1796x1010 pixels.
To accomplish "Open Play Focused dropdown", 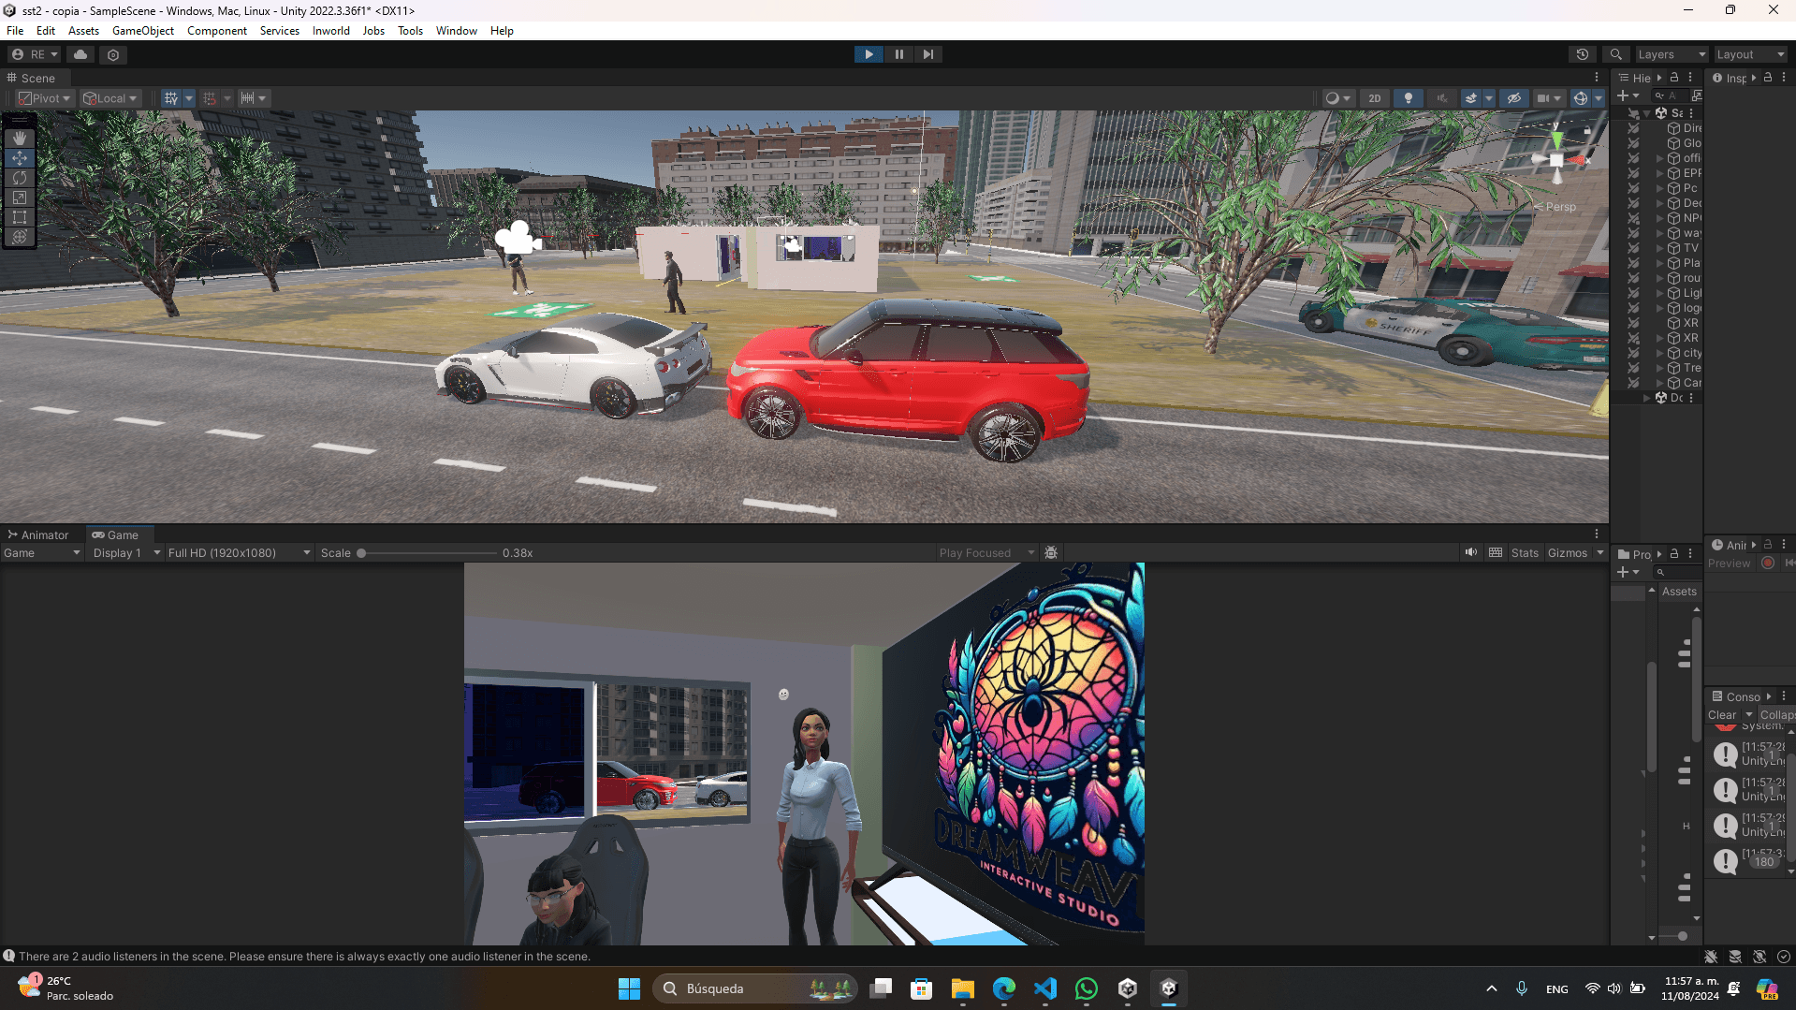I will (x=986, y=553).
